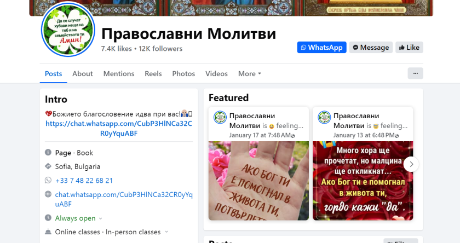Click the WhatsApp phone icon in Intro

click(x=48, y=180)
